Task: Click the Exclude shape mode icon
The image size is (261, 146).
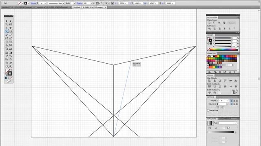Action: 224,23
